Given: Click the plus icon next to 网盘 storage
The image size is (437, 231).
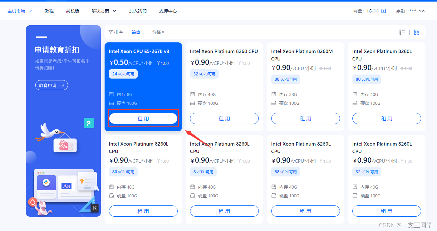Looking at the screenshot, I should tap(384, 11).
